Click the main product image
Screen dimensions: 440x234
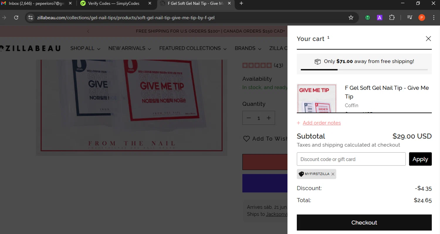point(132,107)
